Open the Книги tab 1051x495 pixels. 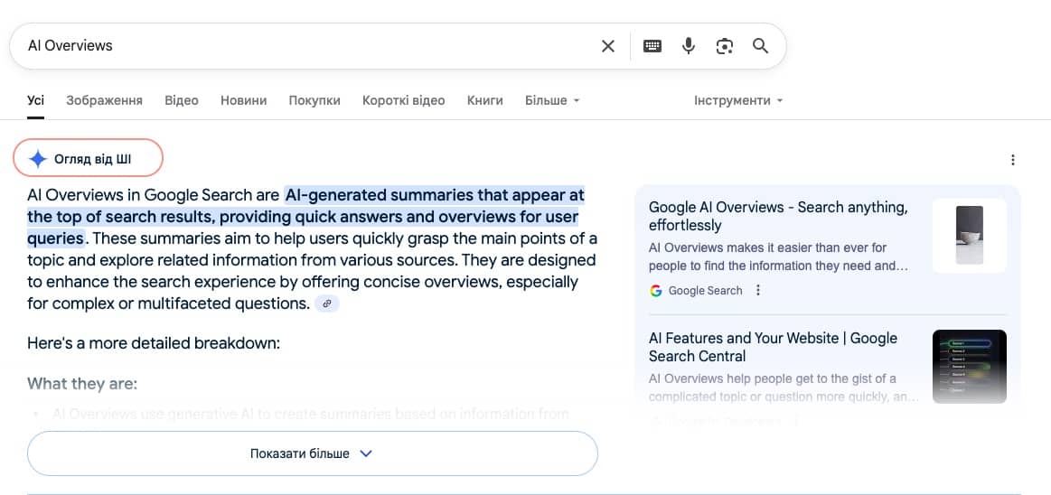coord(484,100)
